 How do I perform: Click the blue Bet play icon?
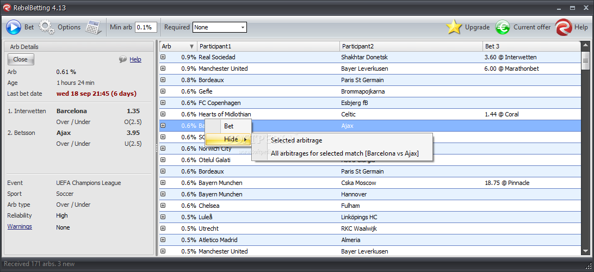(14, 27)
